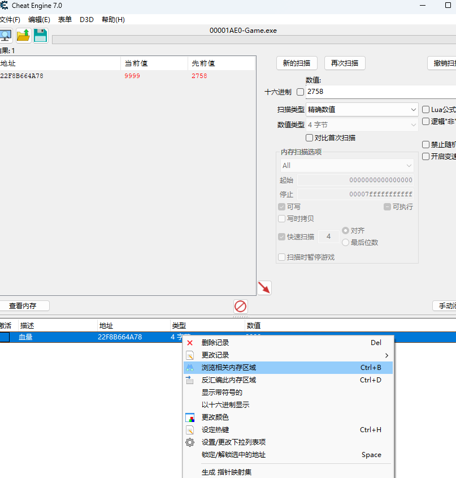The image size is (456, 478).
Task: Click the red X delete record icon
Action: 190,343
